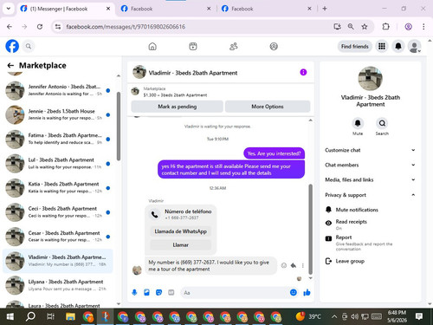Reply to Vladimir's message arrow icon

(x=294, y=265)
